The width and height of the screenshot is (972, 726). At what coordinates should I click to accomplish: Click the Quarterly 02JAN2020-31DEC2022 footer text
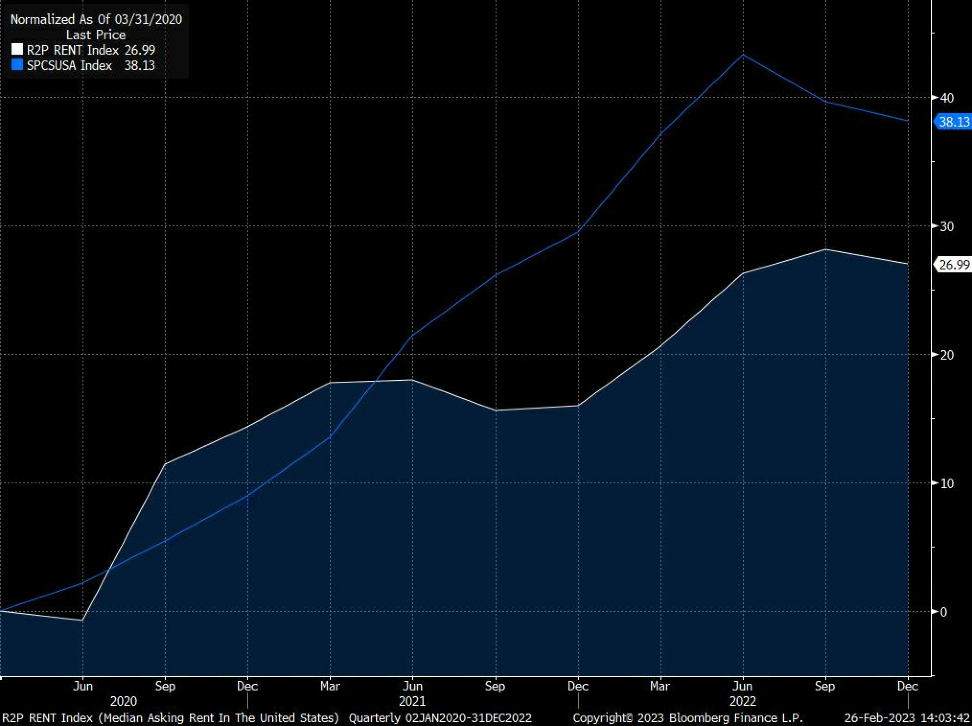coord(440,718)
